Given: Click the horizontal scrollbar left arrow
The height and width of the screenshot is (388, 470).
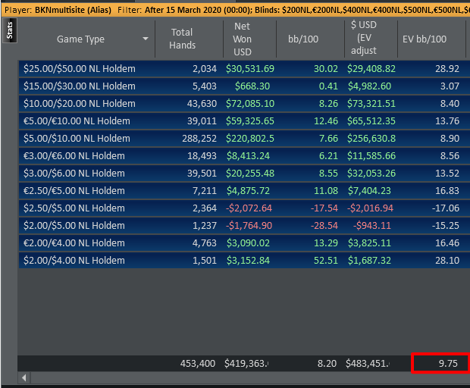Looking at the screenshot, I should coord(24,377).
